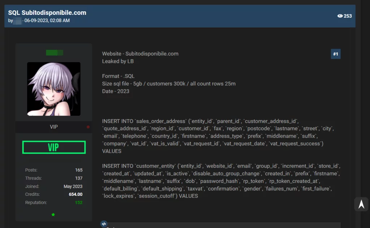Click the green star under user stats
Screen dimensions: 370x228
53,215
